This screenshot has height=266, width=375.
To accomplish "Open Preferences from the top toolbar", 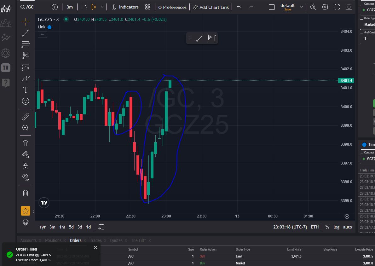I will [x=172, y=7].
